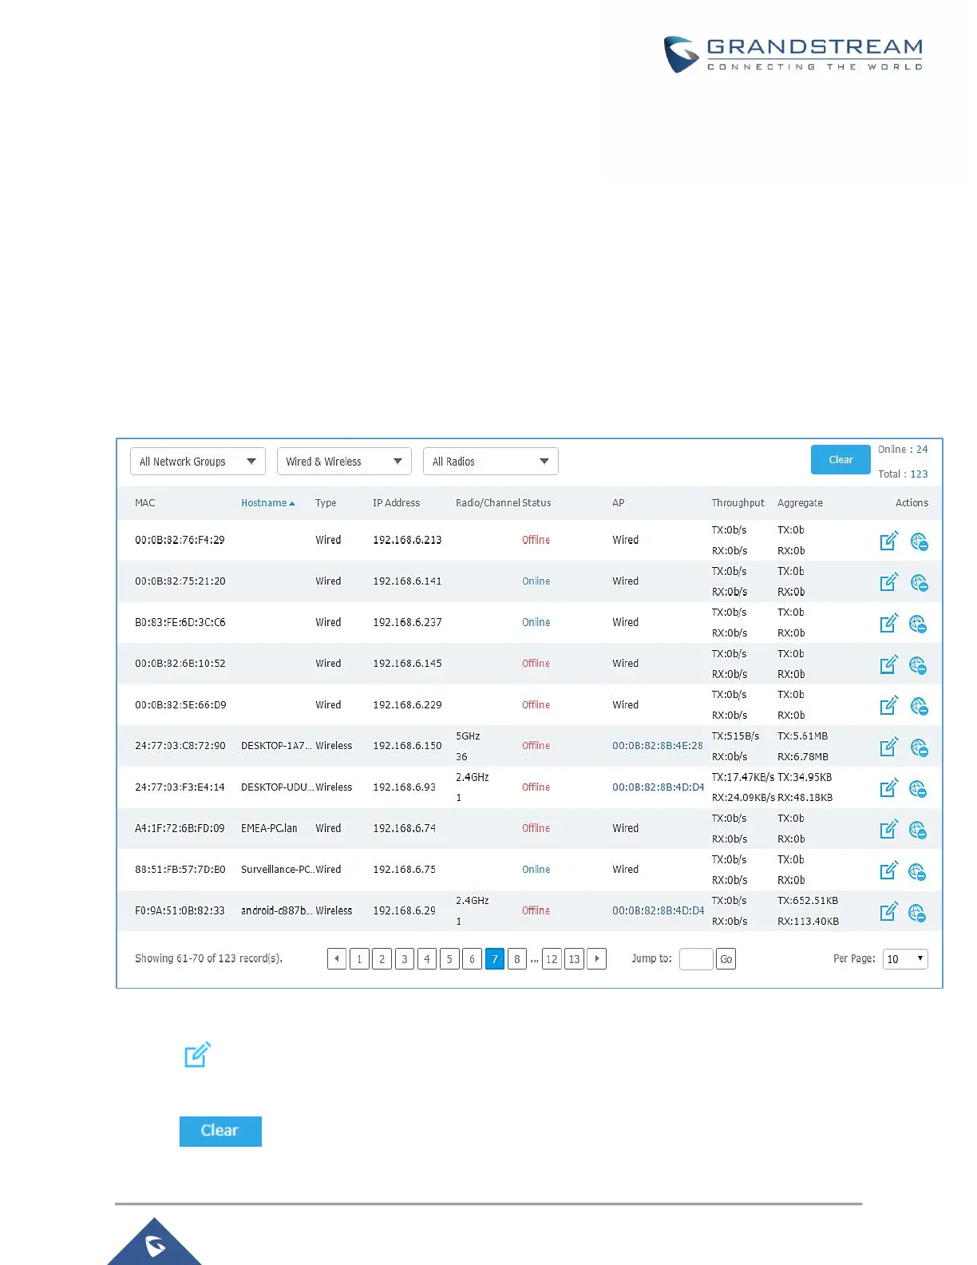977x1265 pixels.
Task: Open AP link 00:0B:82:8B:4E:28
Action: click(x=658, y=746)
